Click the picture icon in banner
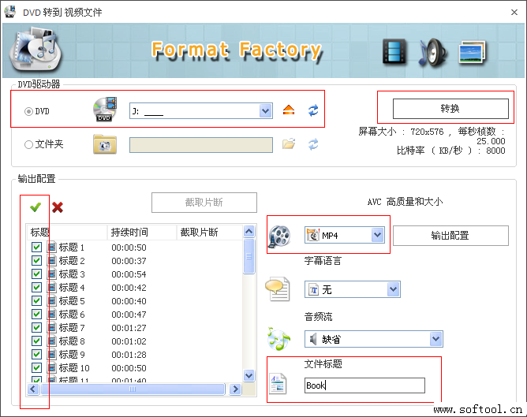This screenshot has height=417, width=527. pos(473,52)
